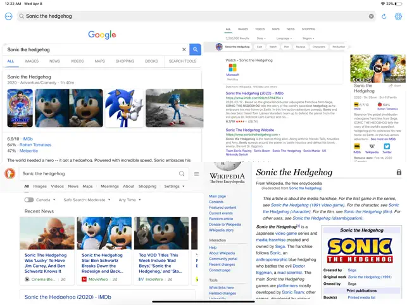Open Donate to Wikipedia link
This screenshot has height=305, width=407.
tap(225, 225)
